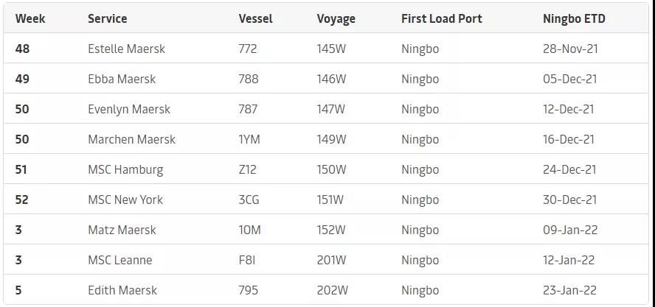Image resolution: width=655 pixels, height=307 pixels.
Task: Select the Estelle Maersk service cell
Action: [126, 49]
